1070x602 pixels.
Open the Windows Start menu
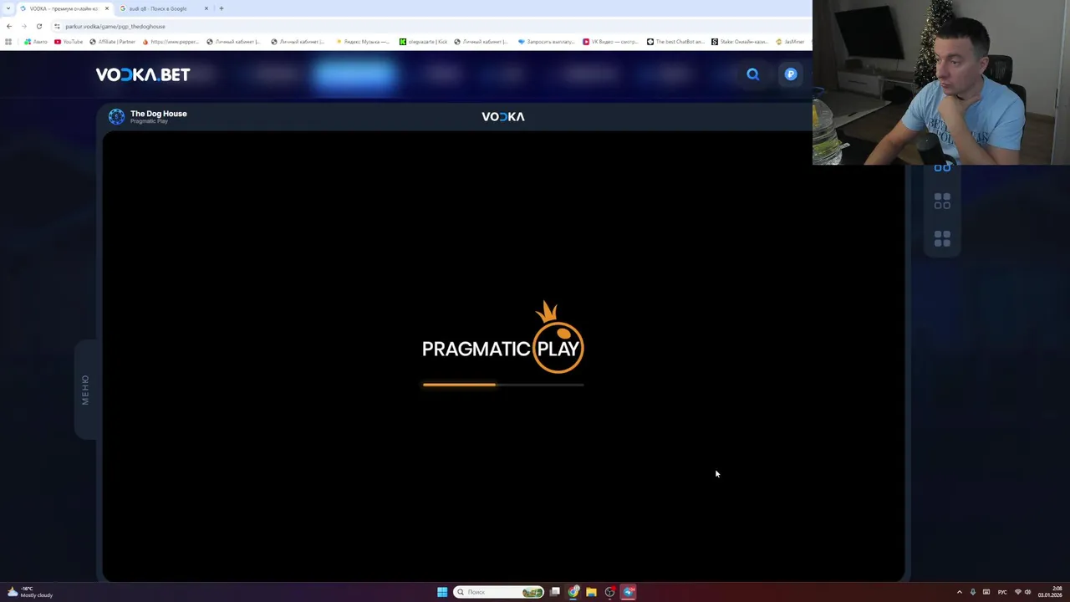point(442,592)
